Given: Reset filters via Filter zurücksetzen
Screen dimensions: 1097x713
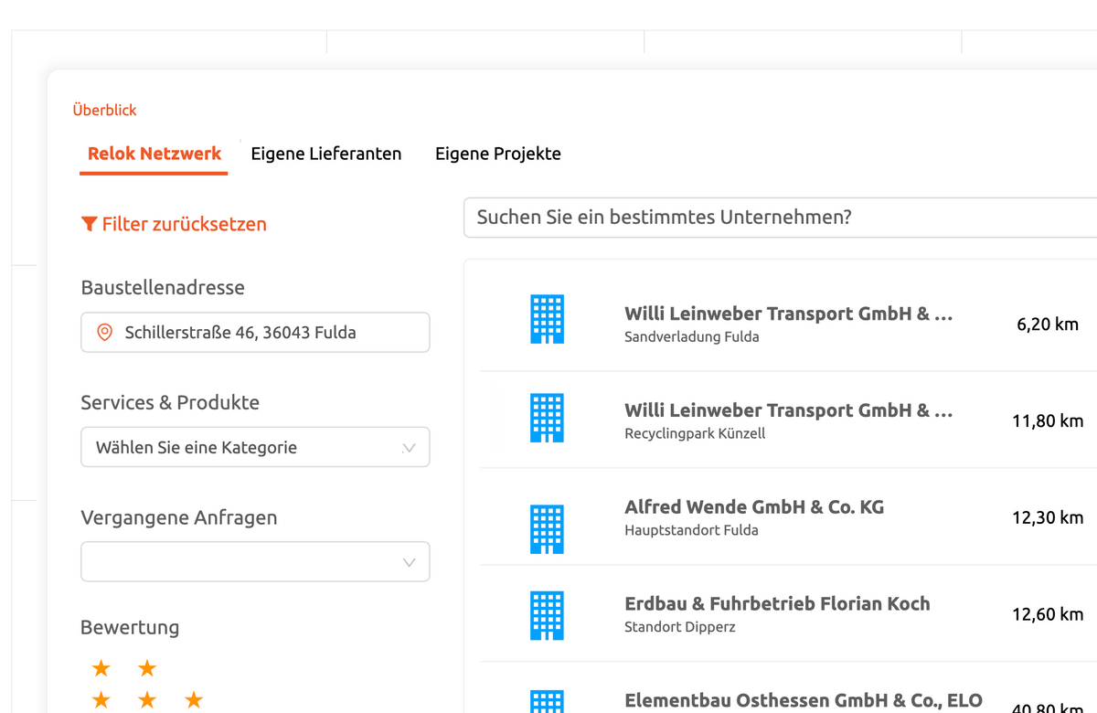Looking at the screenshot, I should 184,224.
